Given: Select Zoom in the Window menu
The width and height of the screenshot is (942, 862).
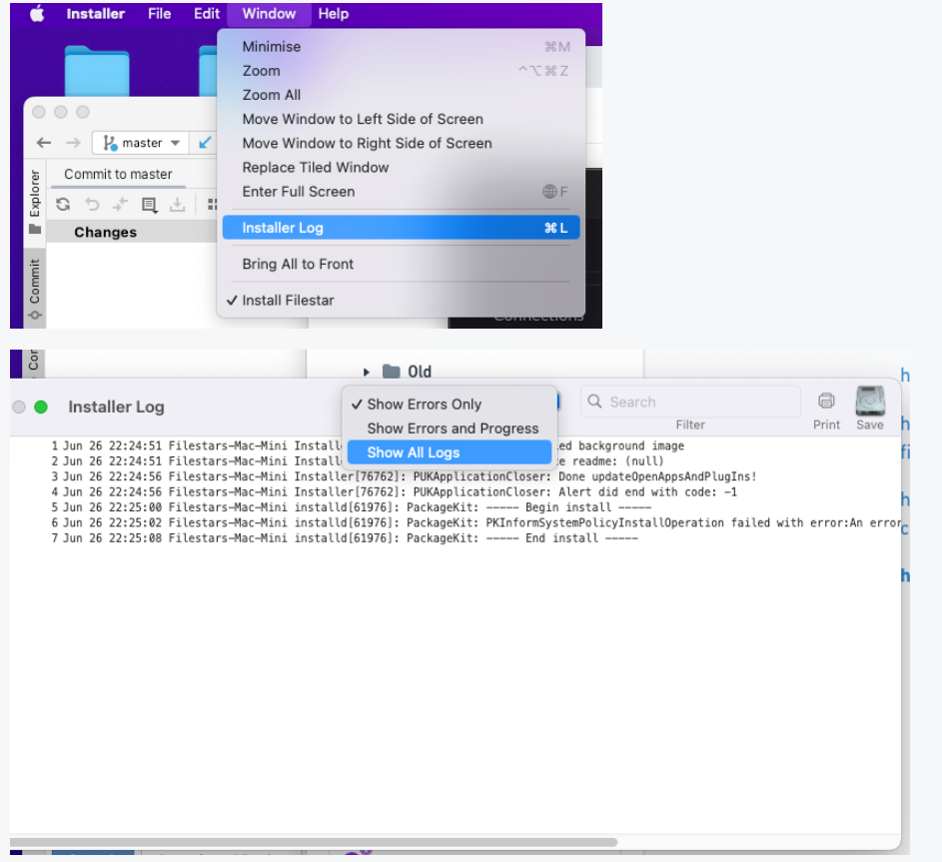Looking at the screenshot, I should click(x=401, y=71).
